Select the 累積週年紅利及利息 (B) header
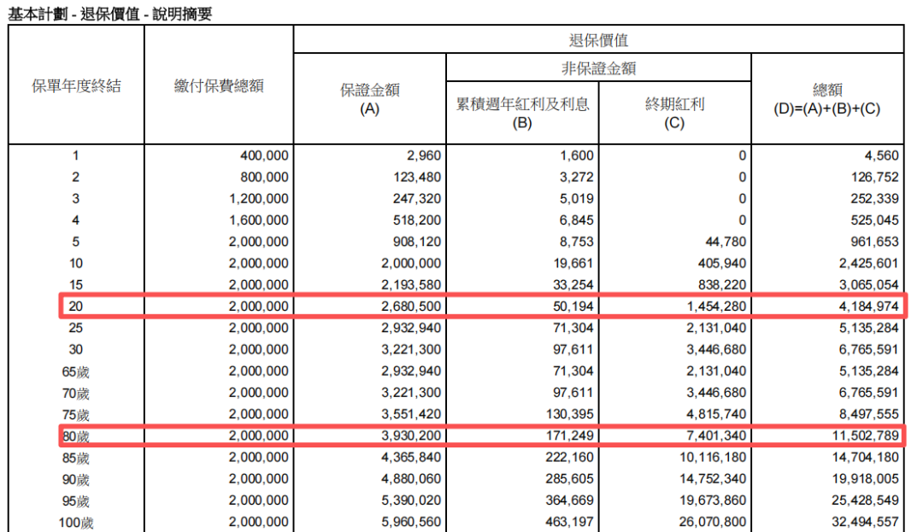923x532 pixels. pyautogui.click(x=522, y=113)
